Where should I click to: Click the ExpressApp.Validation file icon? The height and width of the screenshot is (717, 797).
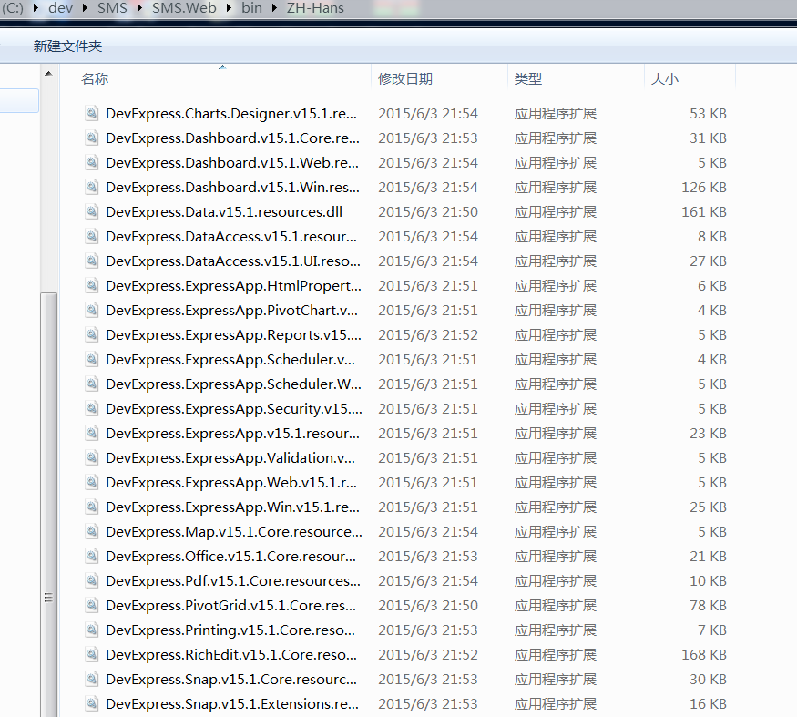tap(91, 457)
